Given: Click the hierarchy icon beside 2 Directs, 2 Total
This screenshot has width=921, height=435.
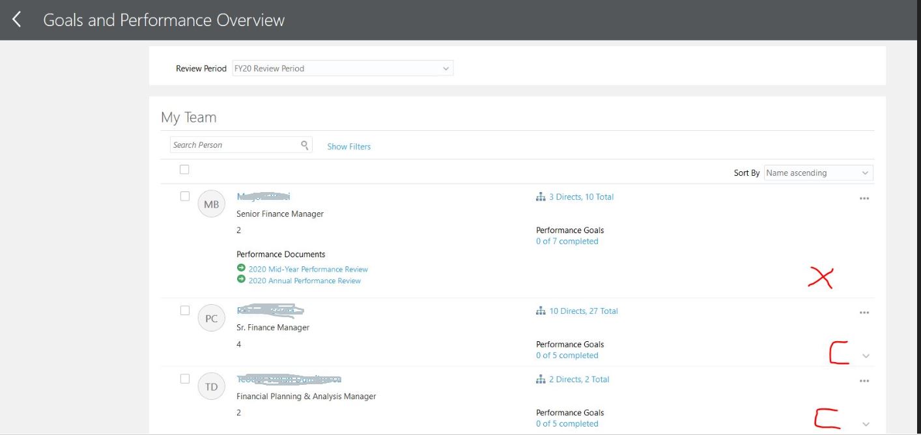Looking at the screenshot, I should pos(541,379).
